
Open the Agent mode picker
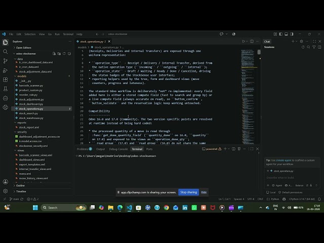[277, 185]
